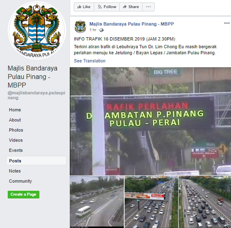This screenshot has width=231, height=228.
Task: Click See Translation under the post
Action: pos(89,61)
